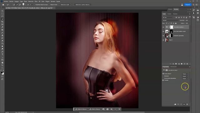Screen dimensions: 200x113
Task: Click new group folder icon in Capas panel
Action: tap(182, 64)
